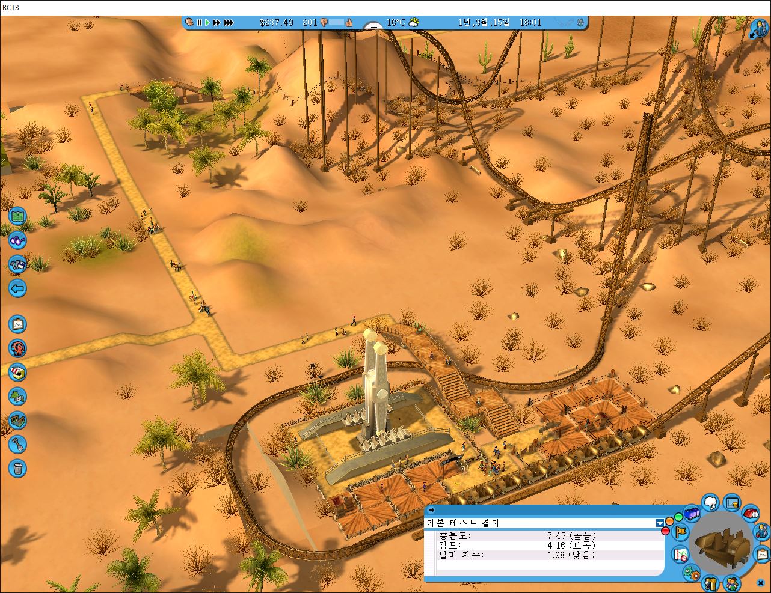The height and width of the screenshot is (593, 771).
Task: Click the temperature 16°C reading
Action: 396,22
